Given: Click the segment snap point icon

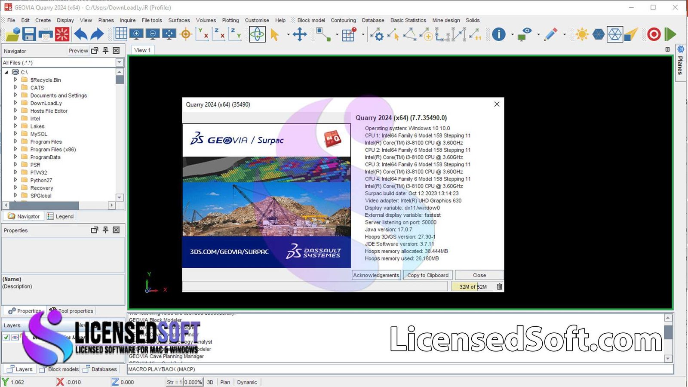Looking at the screenshot, I should (x=324, y=34).
